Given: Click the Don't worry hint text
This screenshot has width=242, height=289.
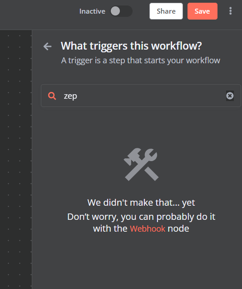Looking at the screenshot, I should 141,223.
